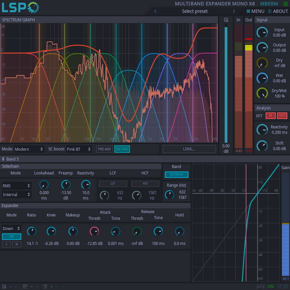Click the Select preset field
Viewport: 290px width, 290px height.
195,11
